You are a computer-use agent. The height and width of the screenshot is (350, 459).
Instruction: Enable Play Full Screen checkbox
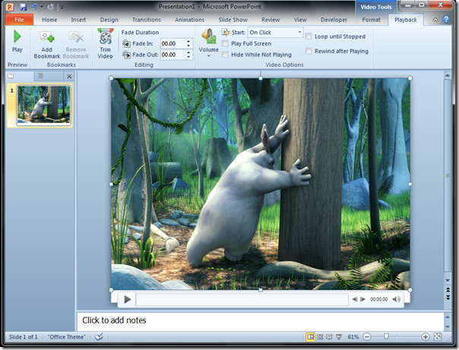click(x=225, y=43)
